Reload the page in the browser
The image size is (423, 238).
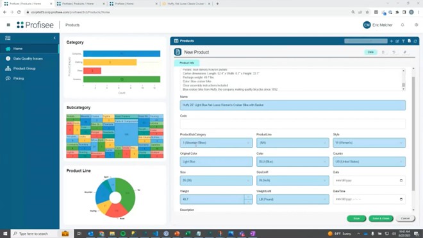(19, 12)
